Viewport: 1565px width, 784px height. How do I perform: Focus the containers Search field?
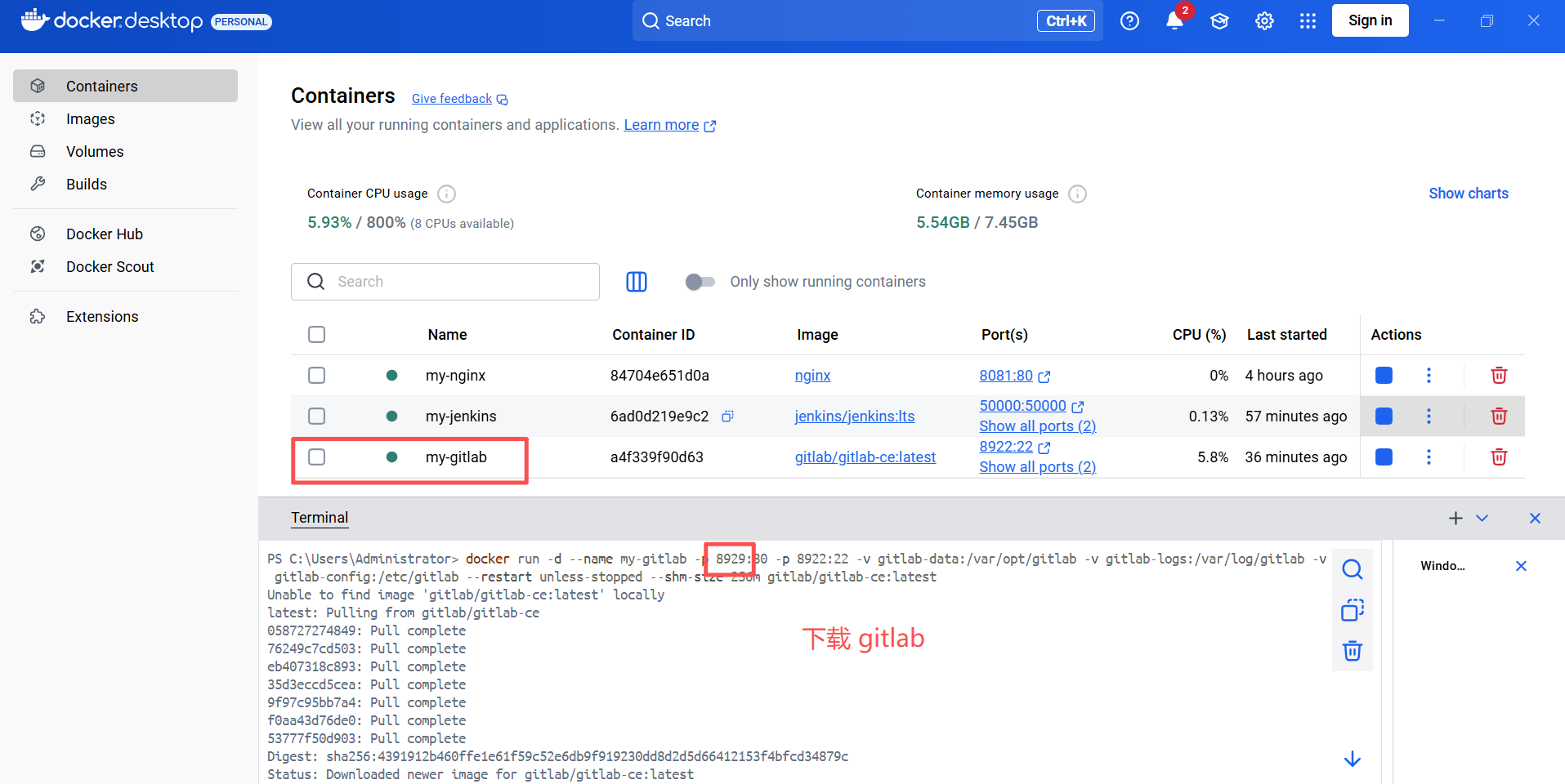[445, 282]
